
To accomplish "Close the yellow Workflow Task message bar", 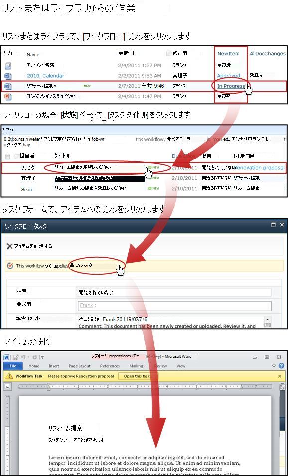I will pyautogui.click(x=280, y=376).
